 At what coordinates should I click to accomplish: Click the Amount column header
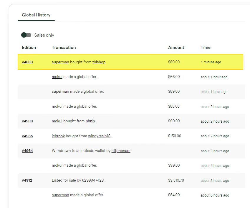[x=176, y=48]
